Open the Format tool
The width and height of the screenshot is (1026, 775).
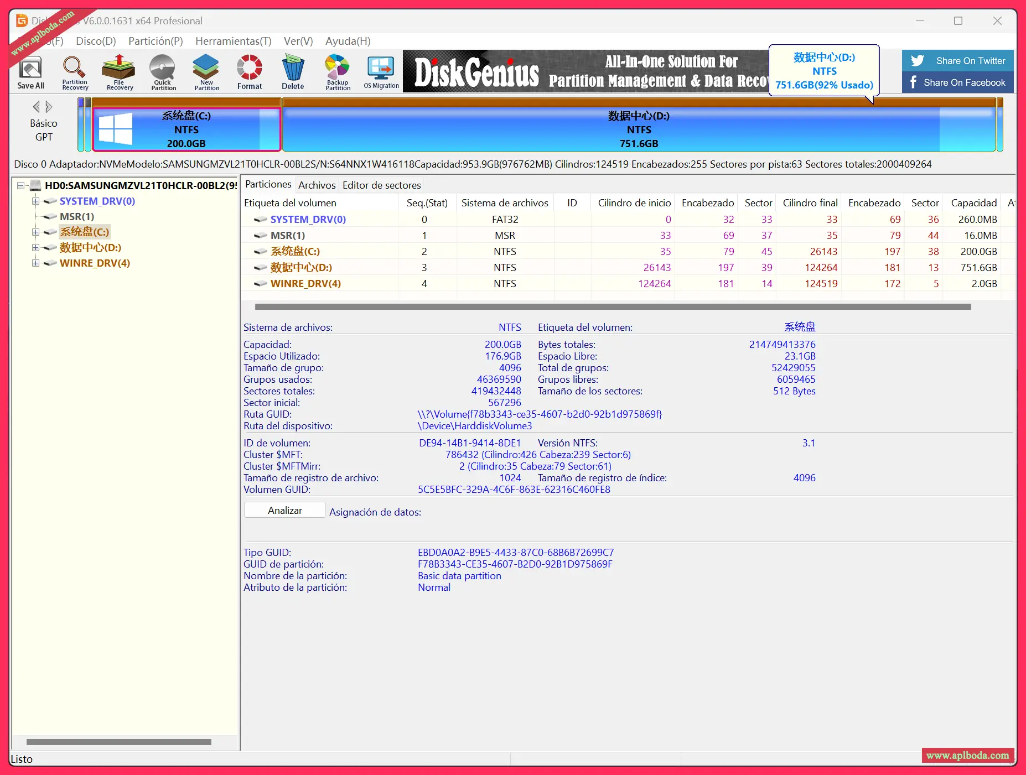point(249,72)
